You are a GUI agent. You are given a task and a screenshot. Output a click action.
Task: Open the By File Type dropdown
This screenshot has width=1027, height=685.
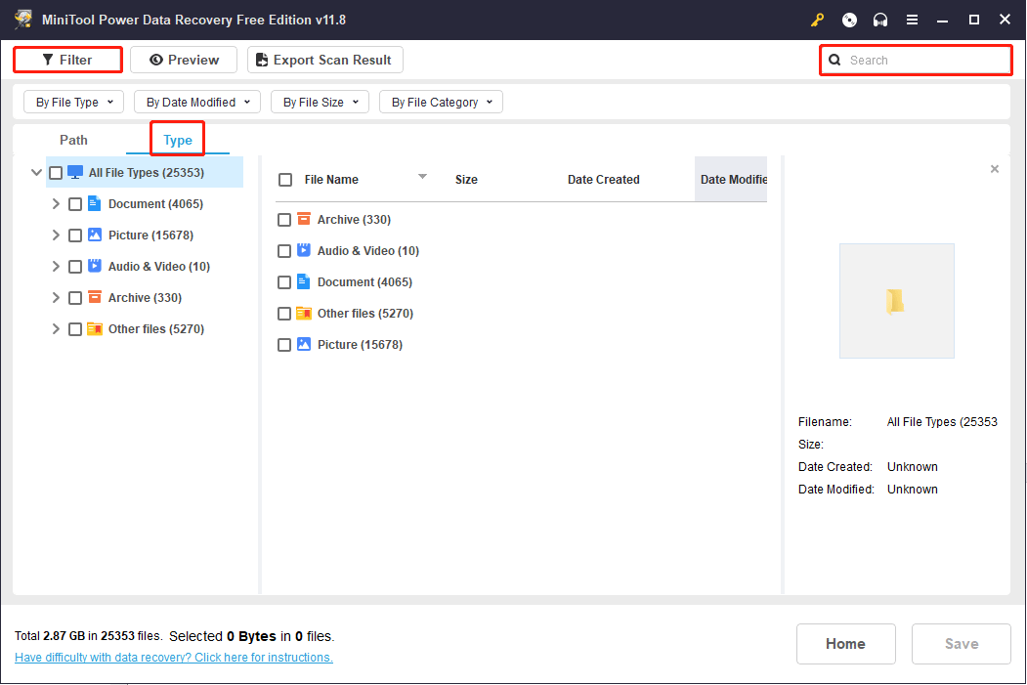pyautogui.click(x=73, y=103)
